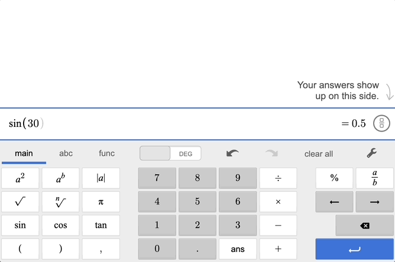Move cursor left with arrow key
Viewport: 395px width, 262px height.
[334, 202]
